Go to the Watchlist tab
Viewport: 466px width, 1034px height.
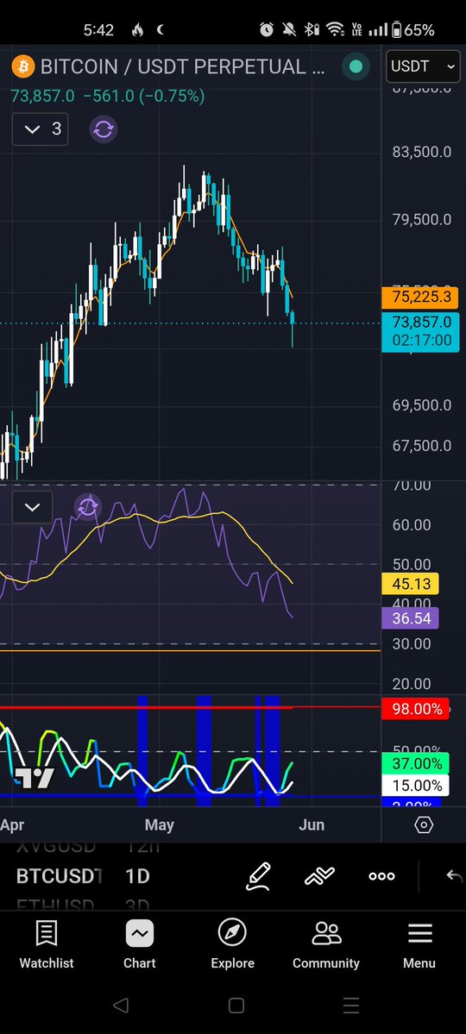pyautogui.click(x=47, y=946)
